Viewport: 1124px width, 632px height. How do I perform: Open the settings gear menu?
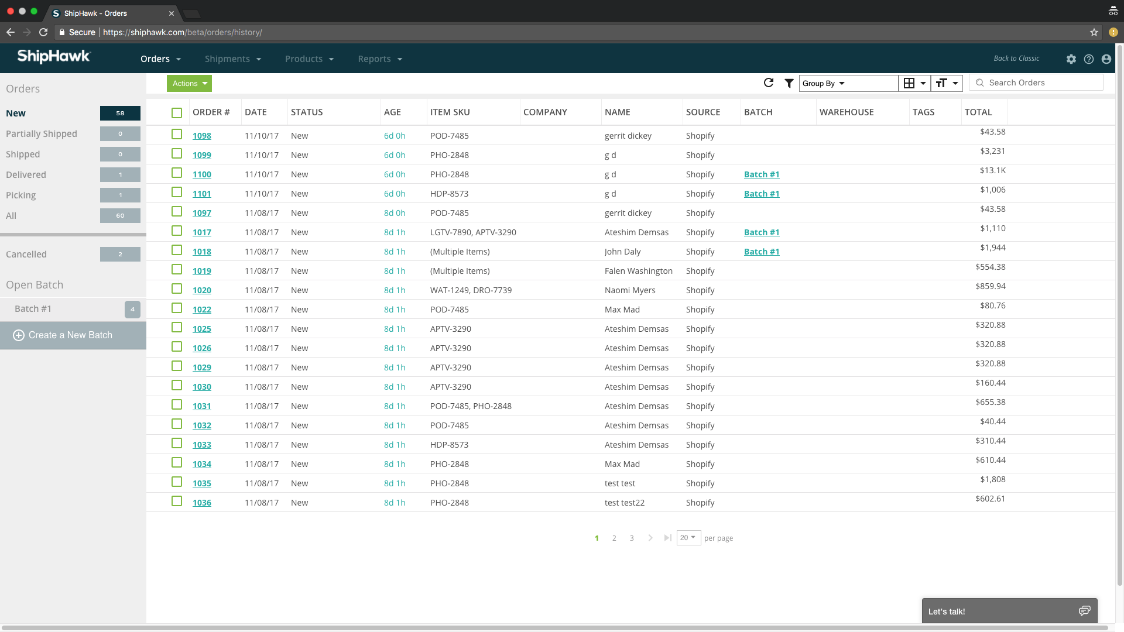coord(1071,59)
